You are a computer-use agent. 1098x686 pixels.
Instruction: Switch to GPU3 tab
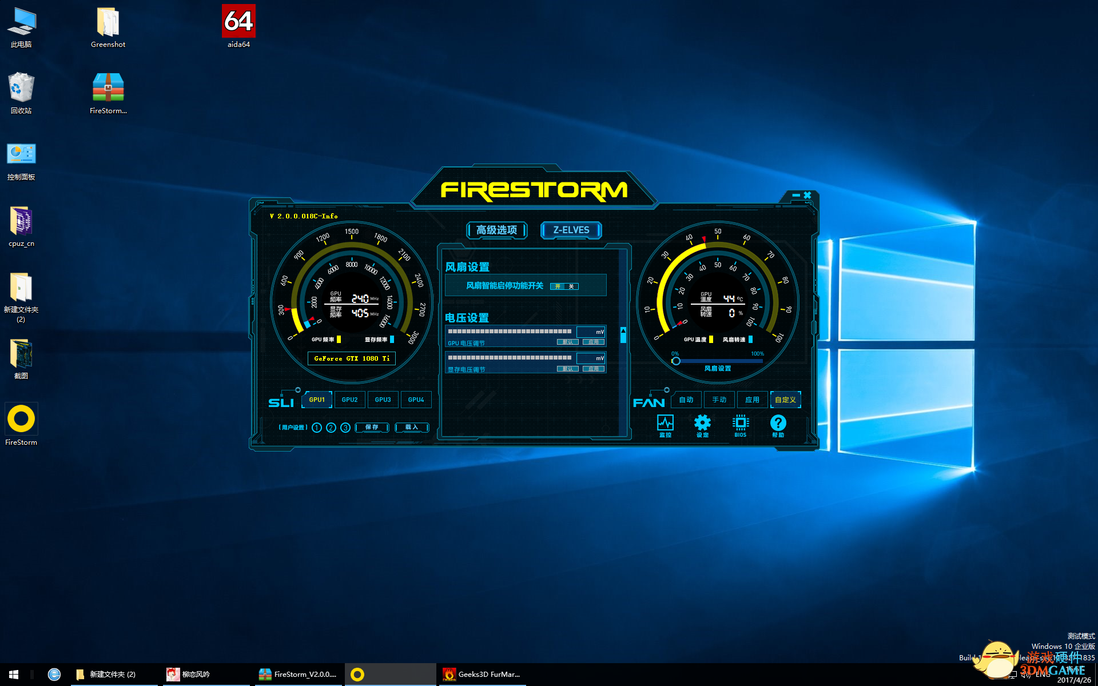point(383,400)
